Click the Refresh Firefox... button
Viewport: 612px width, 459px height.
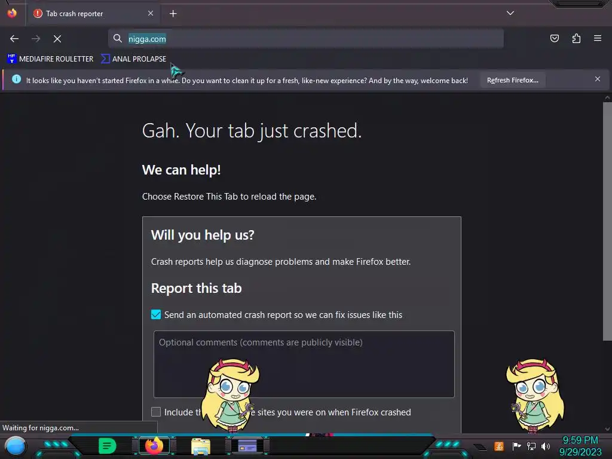pos(512,80)
